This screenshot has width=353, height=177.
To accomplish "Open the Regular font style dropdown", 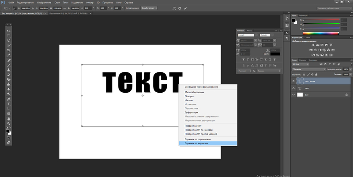I will coord(271,34).
